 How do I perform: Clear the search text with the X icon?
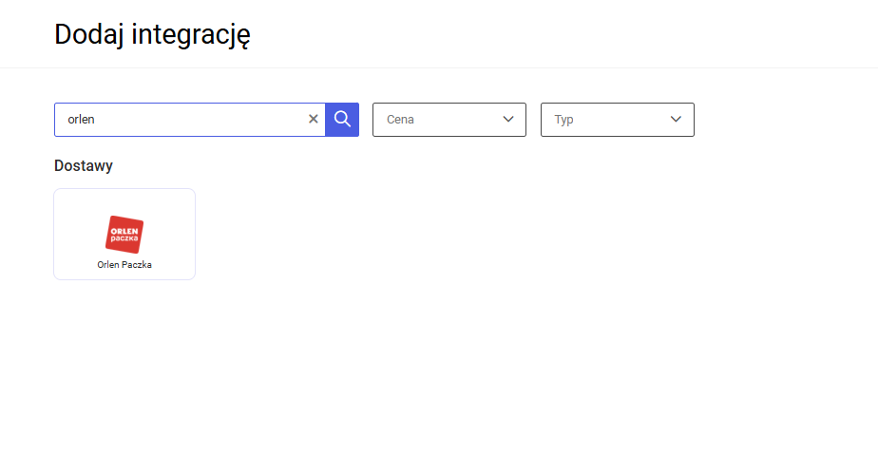pyautogui.click(x=314, y=120)
